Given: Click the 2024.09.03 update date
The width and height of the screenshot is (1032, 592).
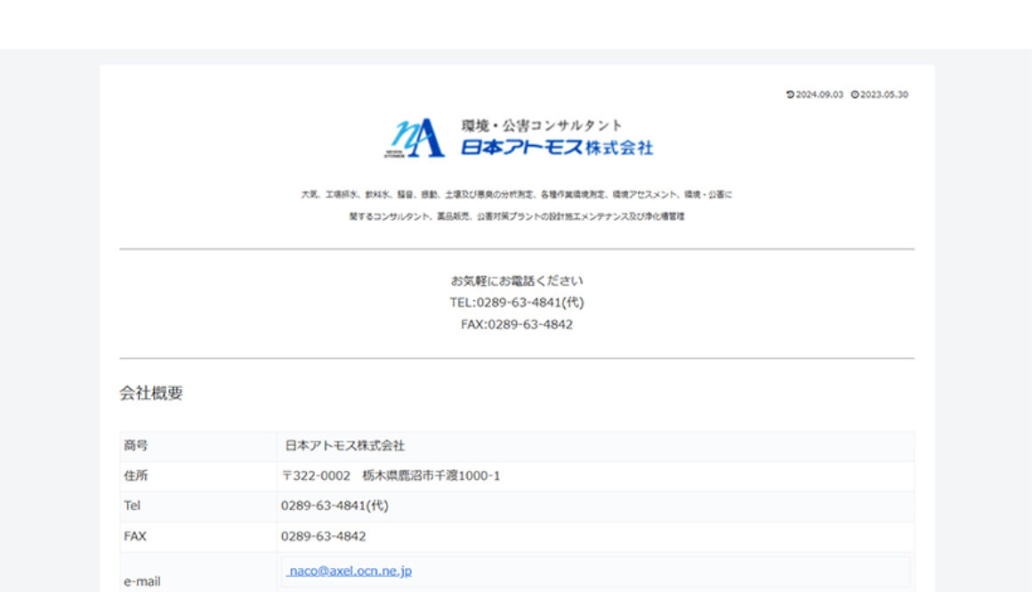Looking at the screenshot, I should tap(814, 93).
